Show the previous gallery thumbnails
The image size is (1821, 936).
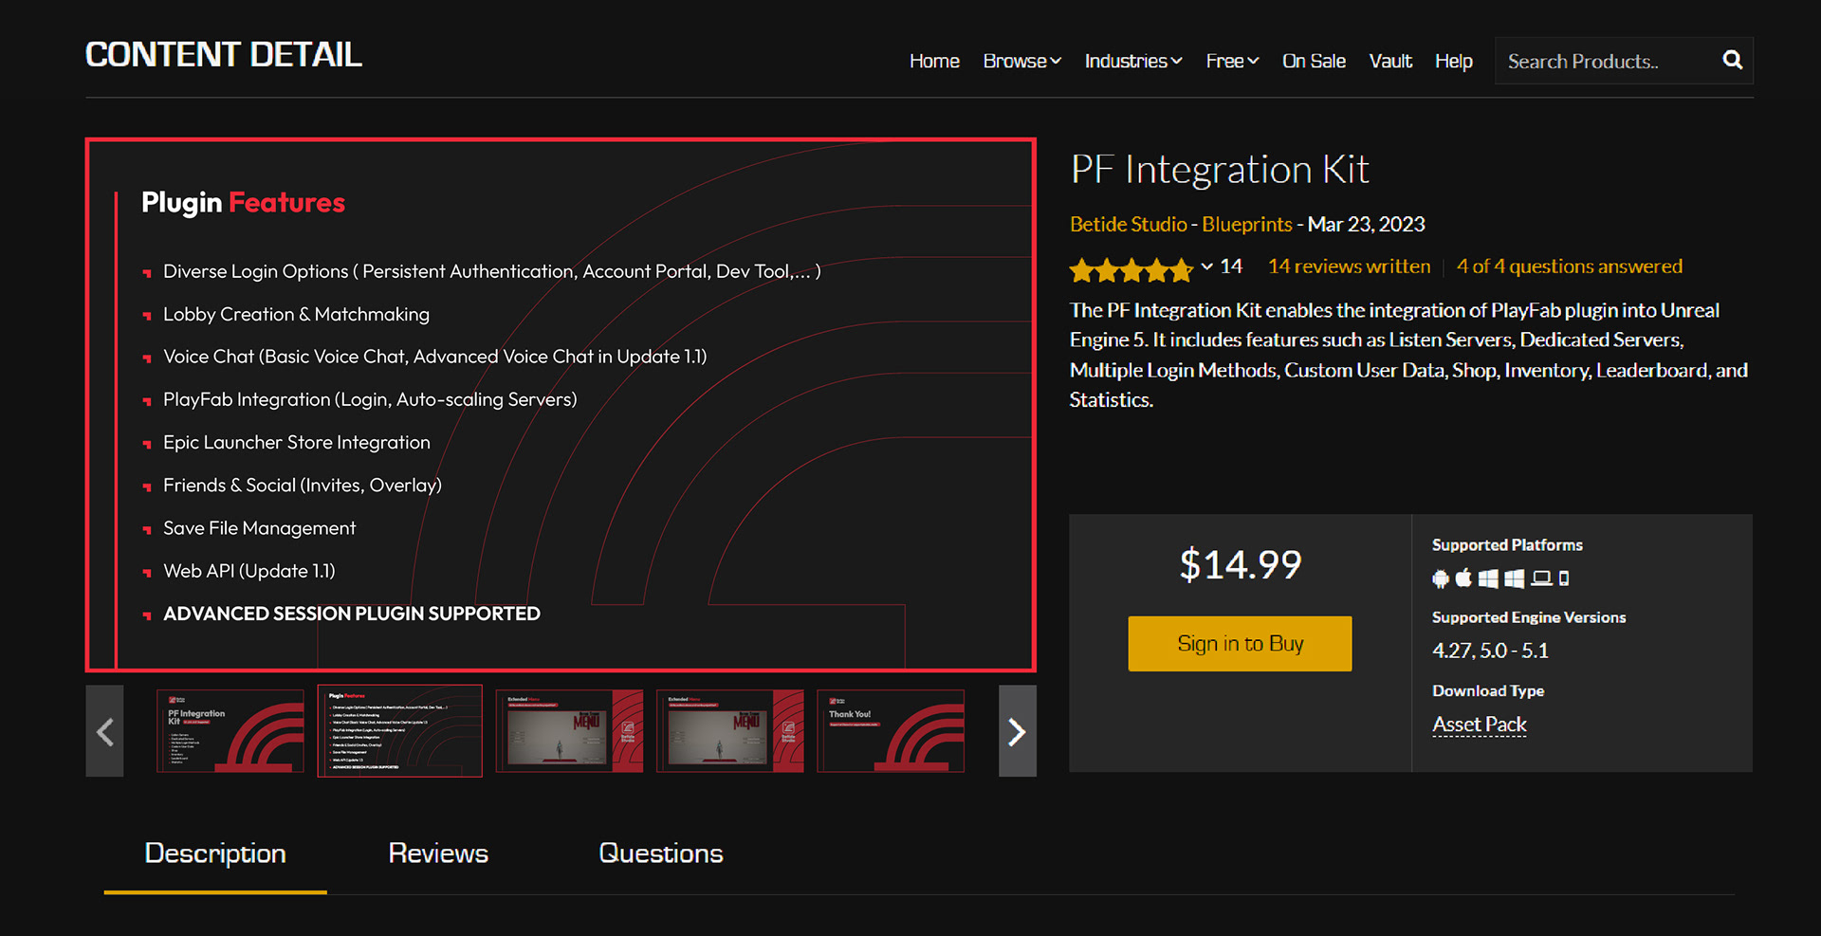(x=104, y=731)
